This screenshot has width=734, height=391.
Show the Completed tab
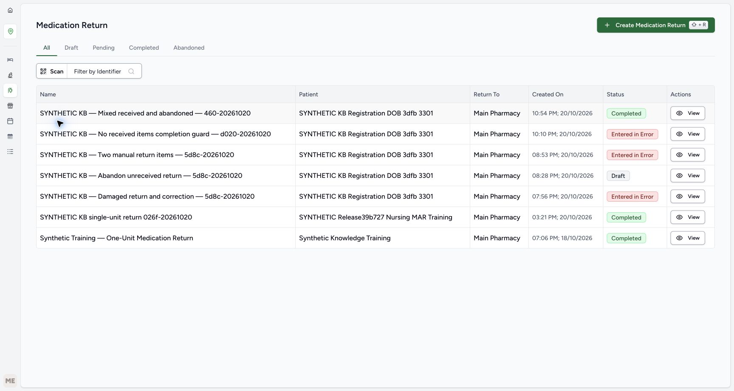click(144, 48)
